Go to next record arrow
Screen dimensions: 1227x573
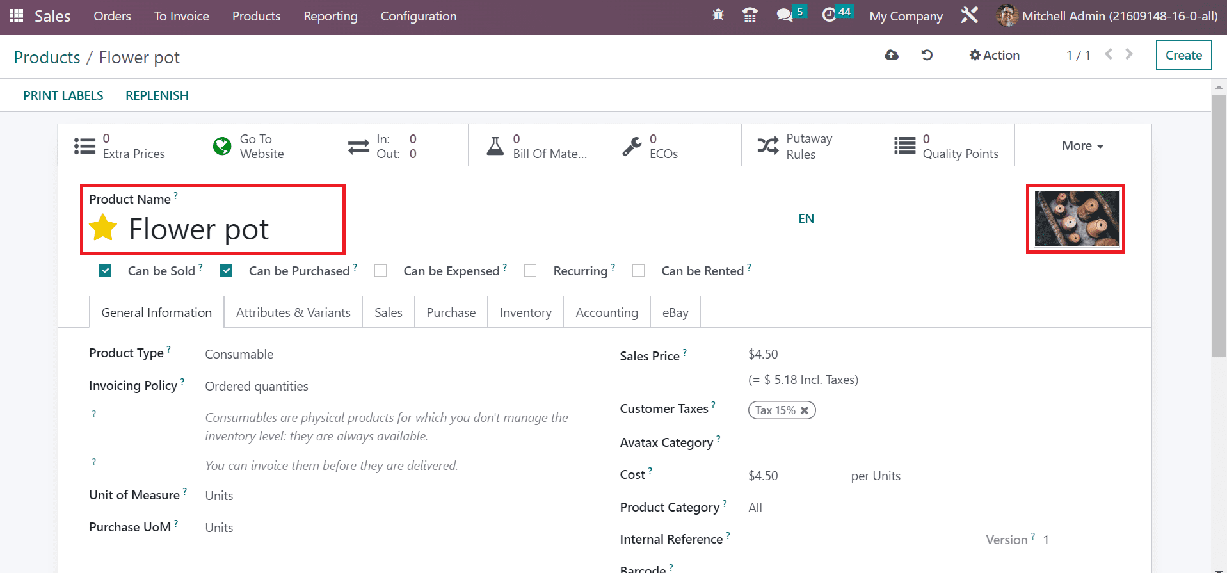coord(1129,54)
